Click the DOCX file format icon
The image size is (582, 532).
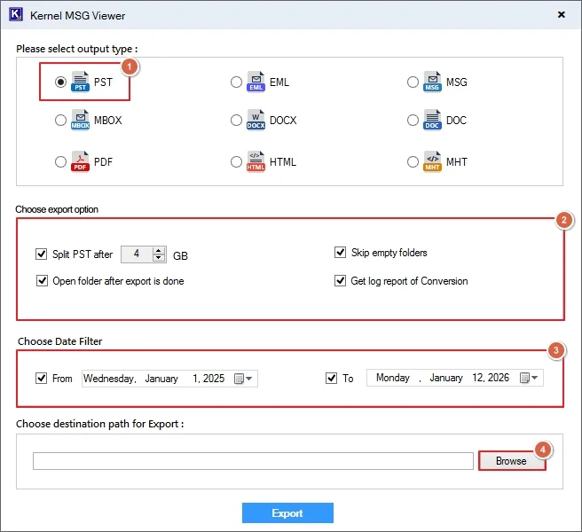point(256,120)
